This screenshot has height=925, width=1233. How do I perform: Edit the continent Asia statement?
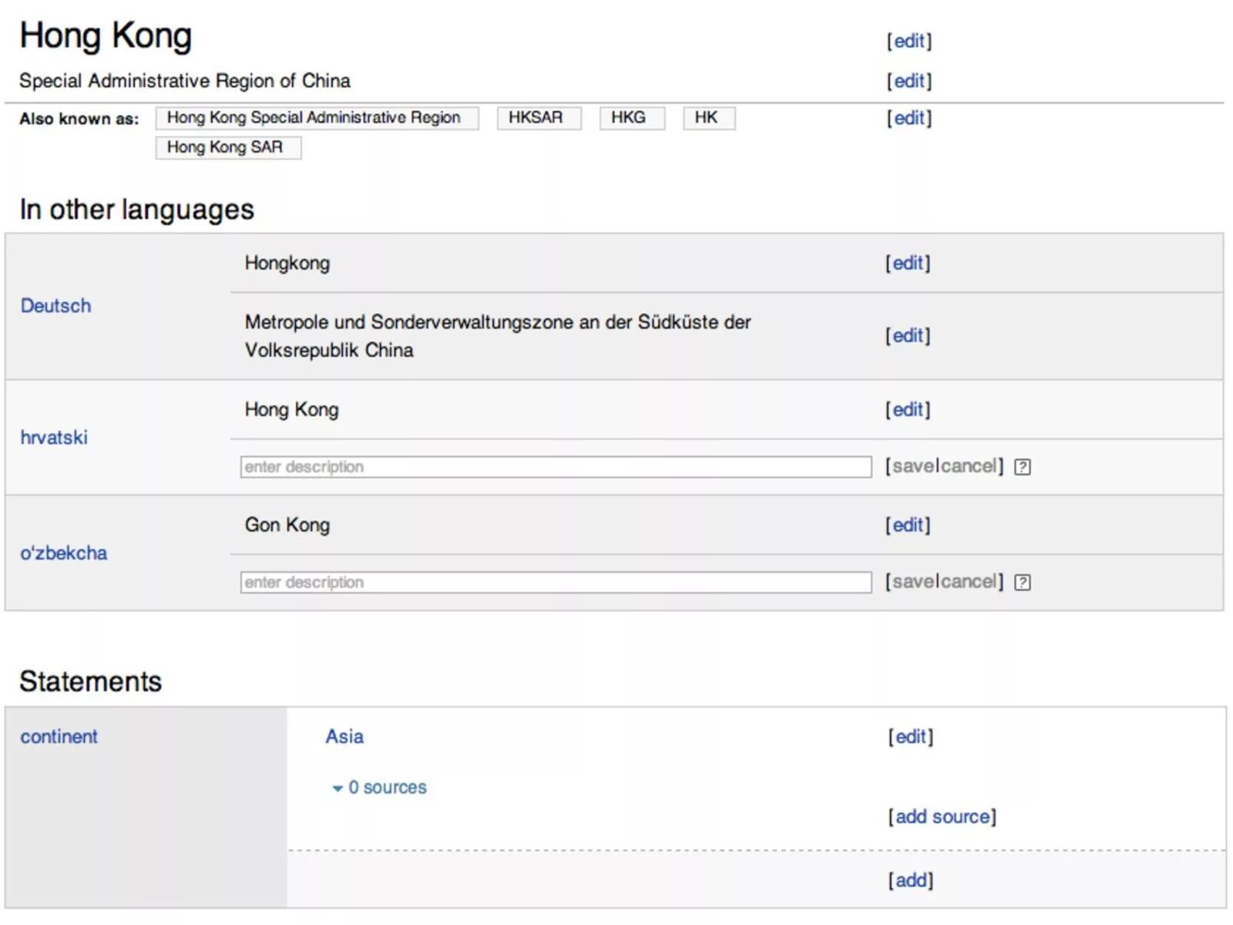(910, 737)
